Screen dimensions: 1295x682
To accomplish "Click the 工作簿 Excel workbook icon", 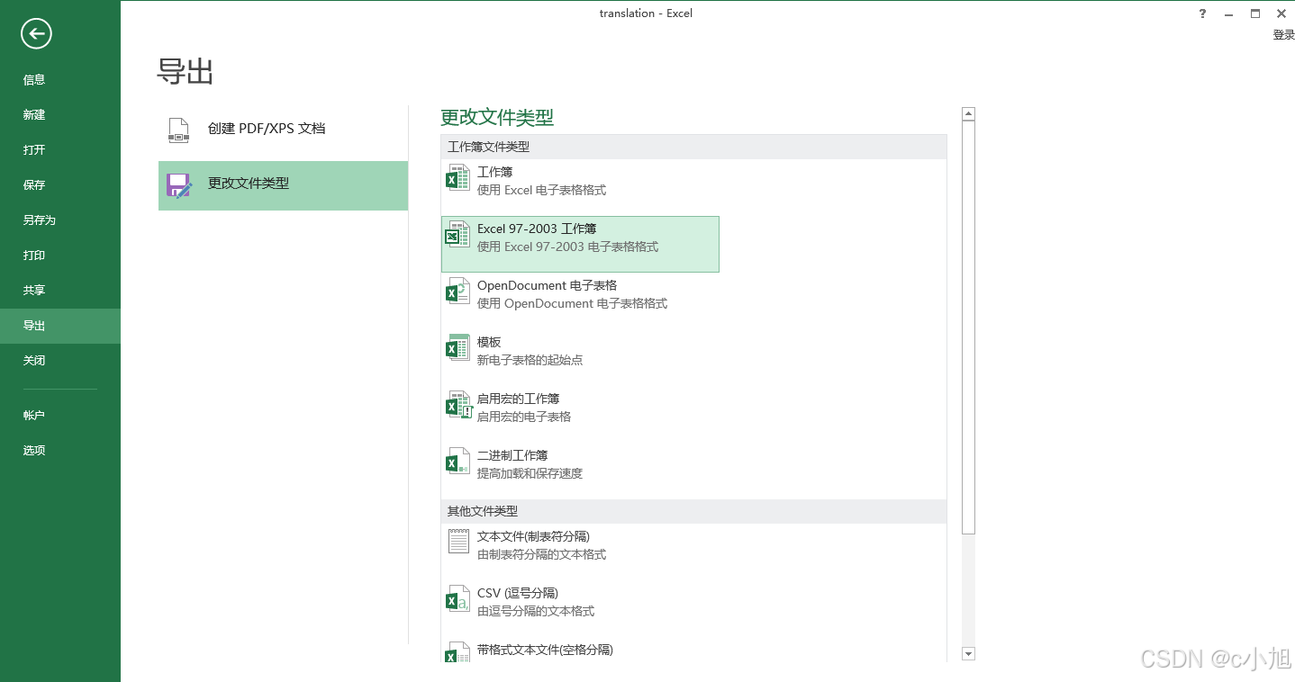I will (x=458, y=178).
